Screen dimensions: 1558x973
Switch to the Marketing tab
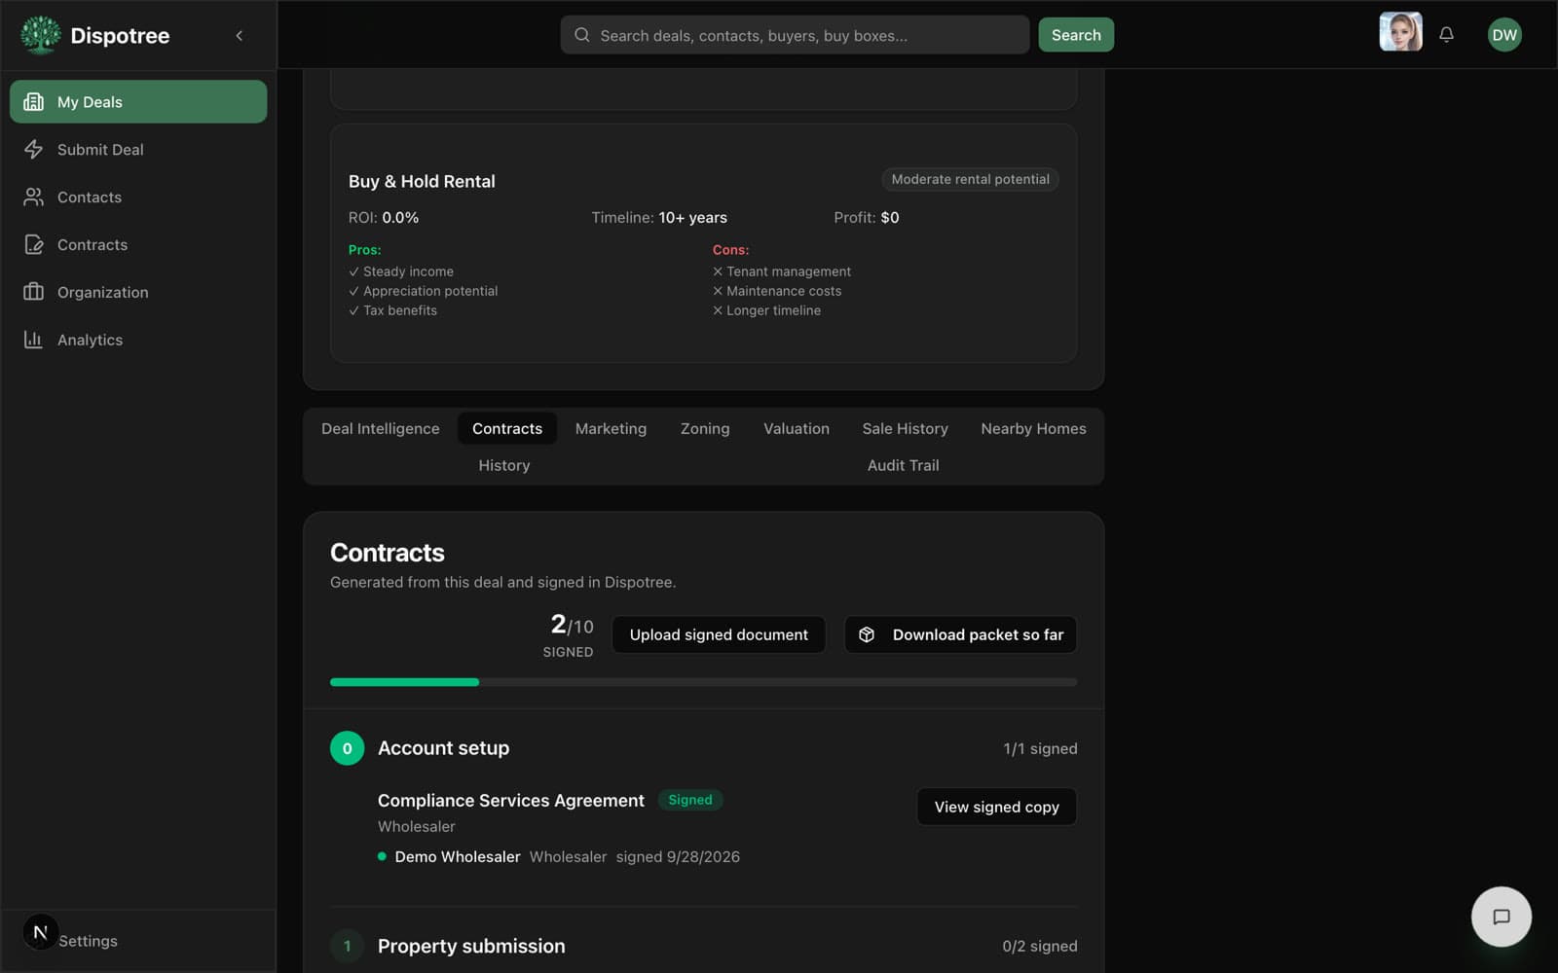click(x=611, y=428)
